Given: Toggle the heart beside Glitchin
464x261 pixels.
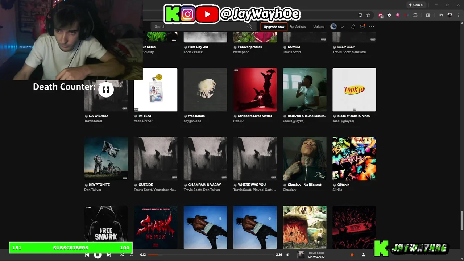Looking at the screenshot, I should 335,185.
